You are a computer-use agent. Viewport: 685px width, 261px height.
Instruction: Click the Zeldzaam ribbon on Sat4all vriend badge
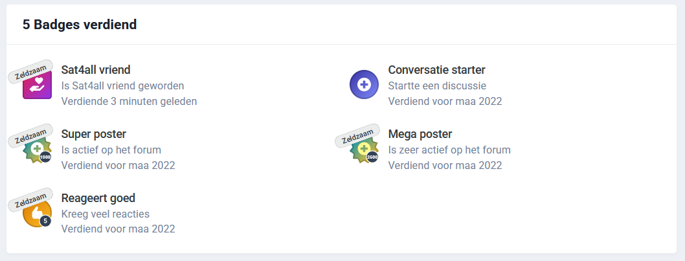30,71
